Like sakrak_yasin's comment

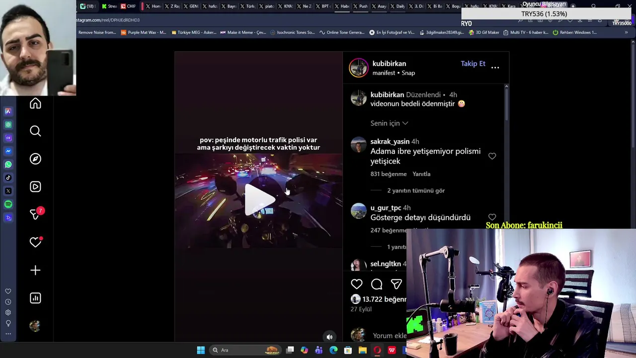pos(492,156)
